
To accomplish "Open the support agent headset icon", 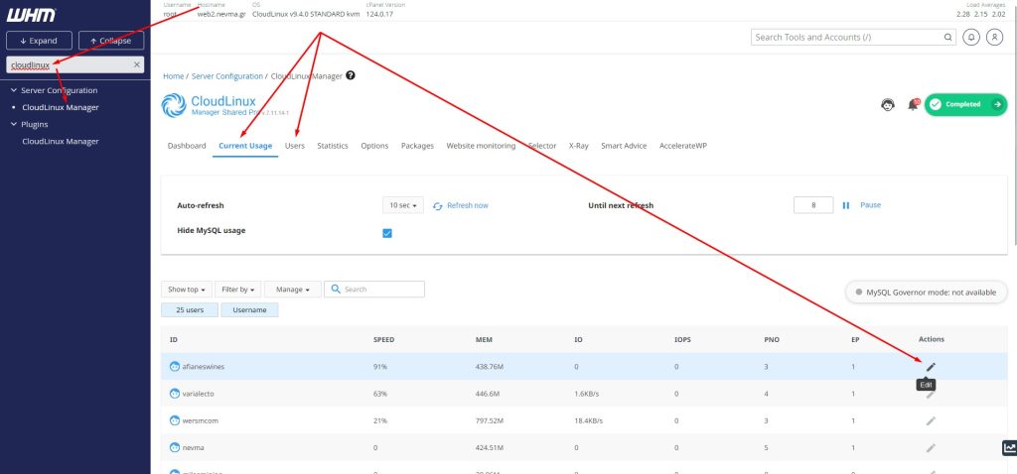I will 889,104.
